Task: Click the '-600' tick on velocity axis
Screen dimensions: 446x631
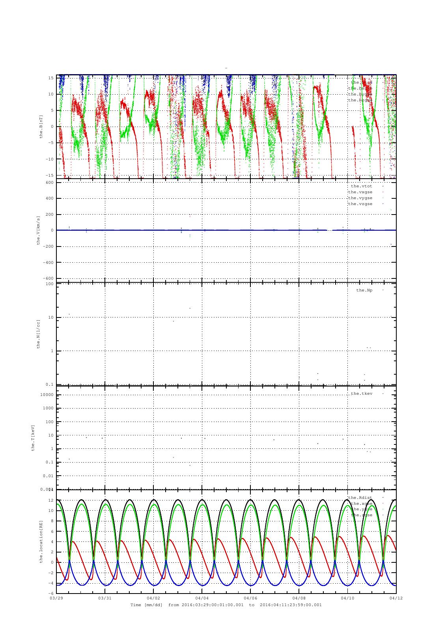Action: click(x=48, y=278)
